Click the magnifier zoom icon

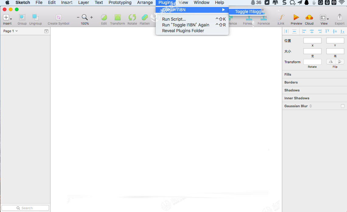pos(85,17)
